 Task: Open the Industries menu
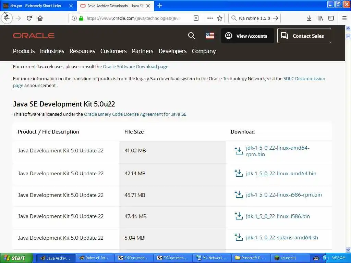pyautogui.click(x=52, y=51)
